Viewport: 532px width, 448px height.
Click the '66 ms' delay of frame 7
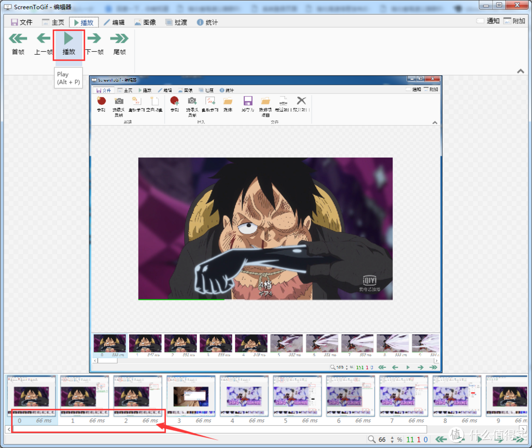pos(416,420)
